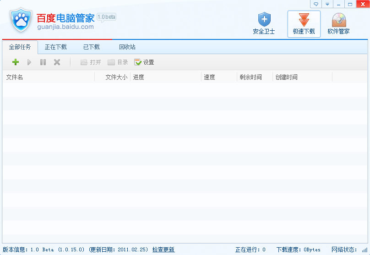Click the 检查更新 check update link
Screen dimensions: 370x255
tap(163, 249)
